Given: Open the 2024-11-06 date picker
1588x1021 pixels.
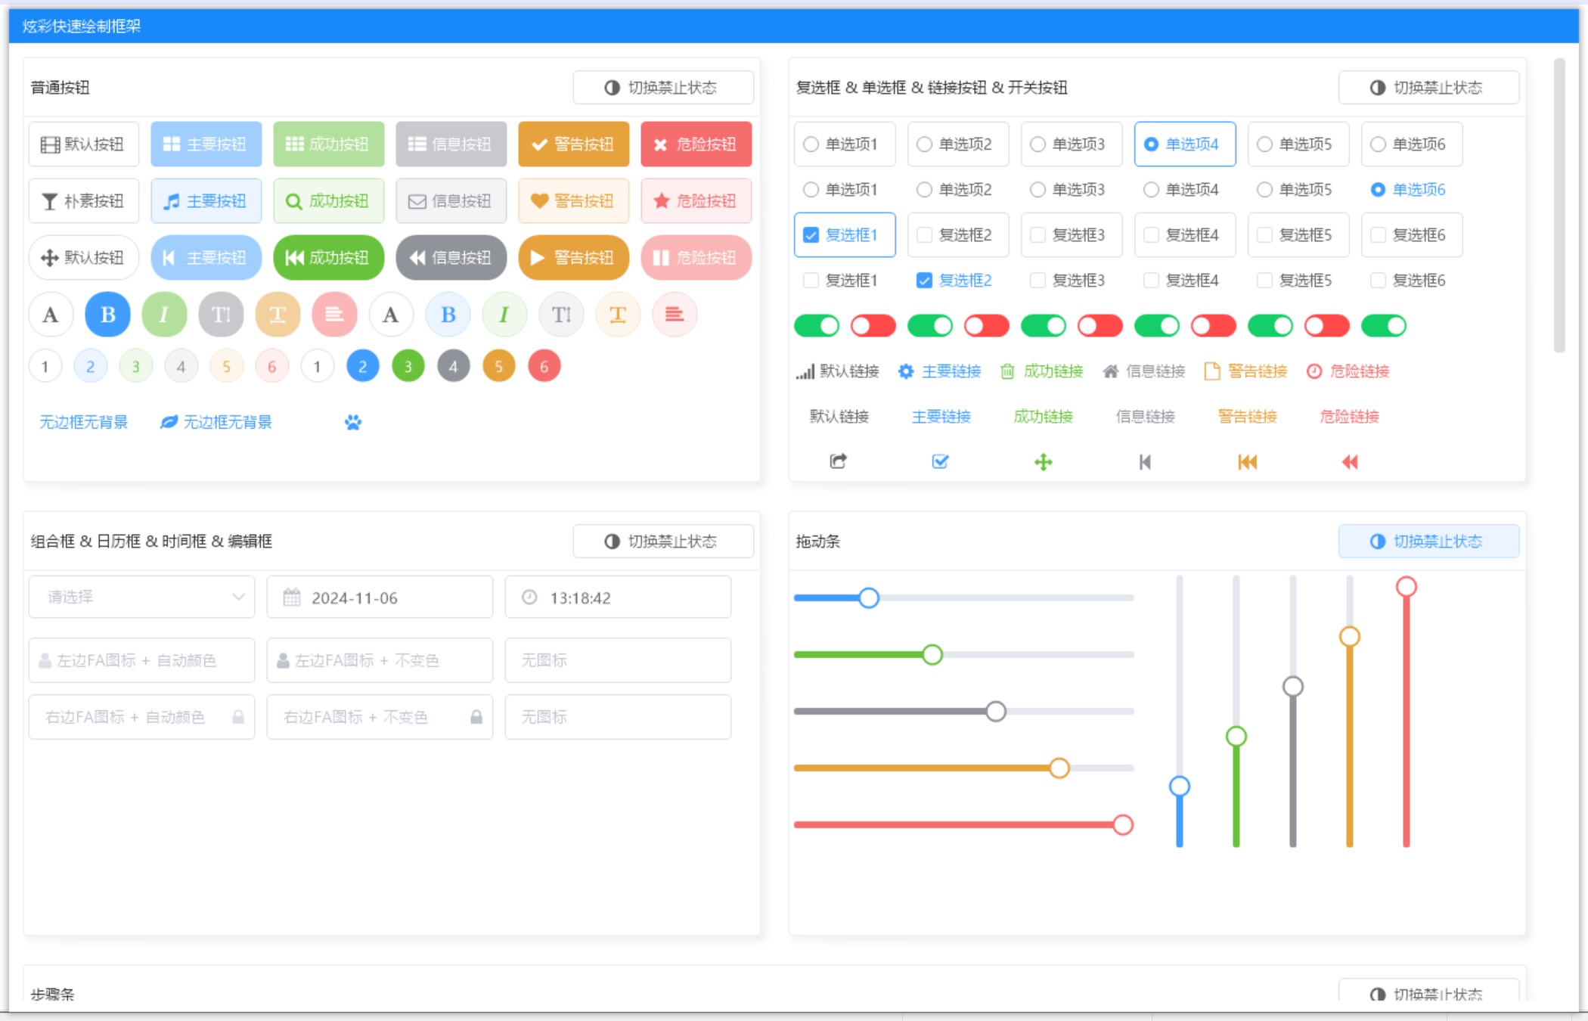Looking at the screenshot, I should point(380,597).
